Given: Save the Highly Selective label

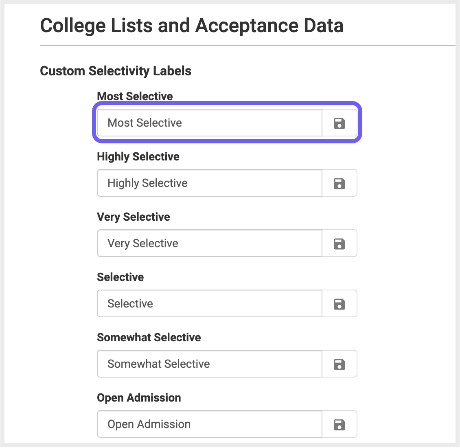Looking at the screenshot, I should tap(340, 183).
